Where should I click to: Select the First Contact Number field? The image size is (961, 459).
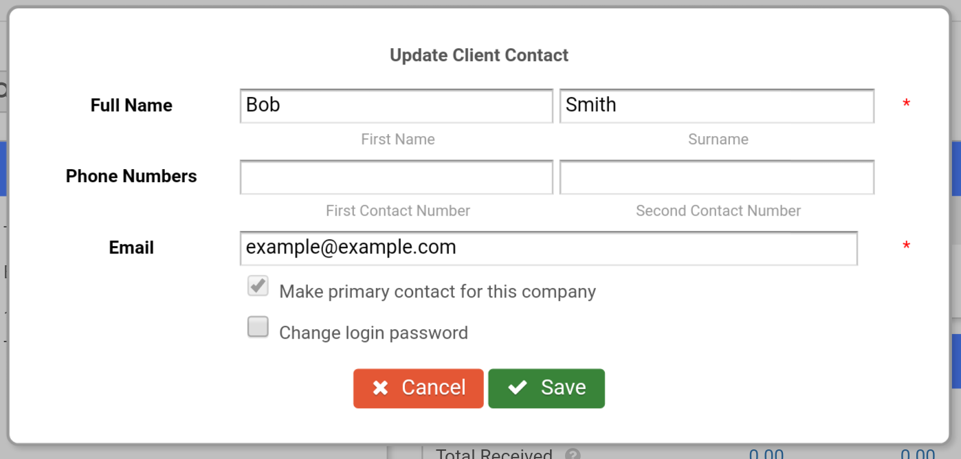pos(397,177)
